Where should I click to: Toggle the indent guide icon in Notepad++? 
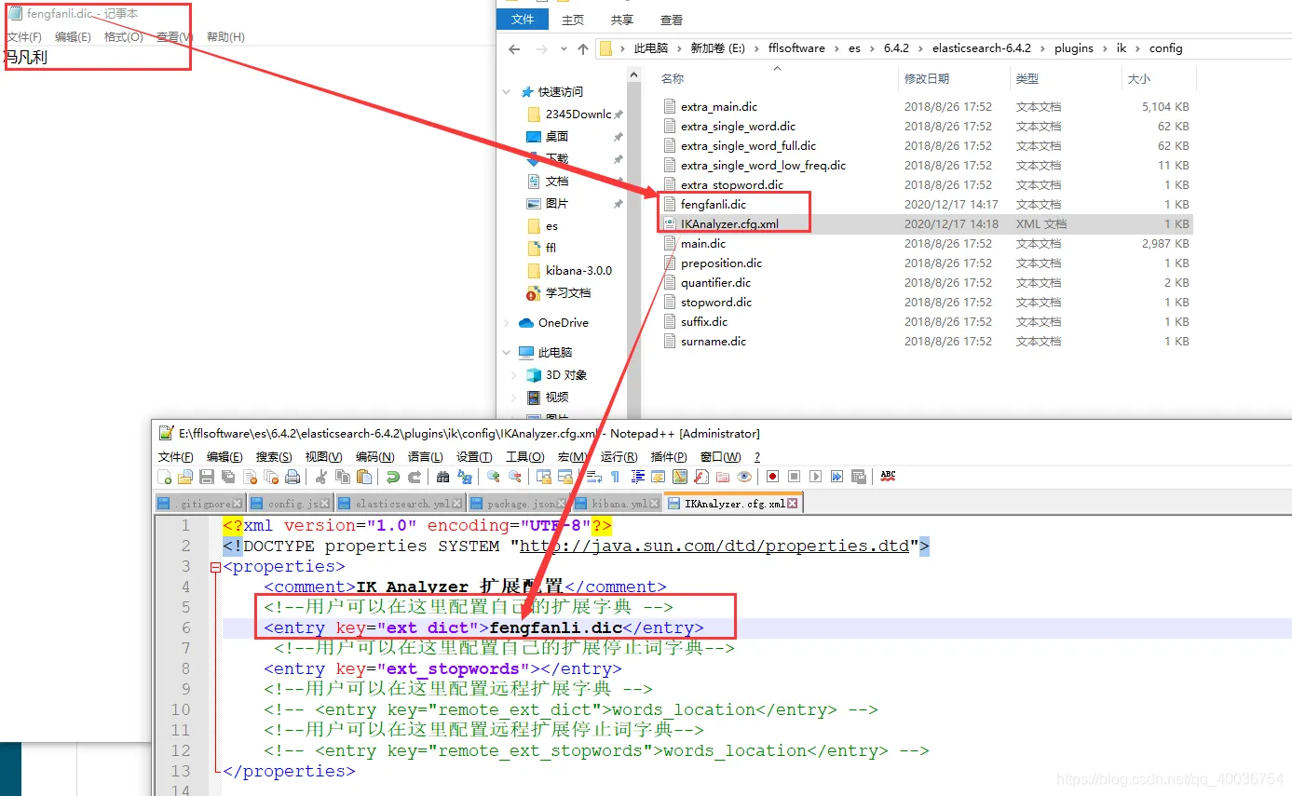[638, 477]
